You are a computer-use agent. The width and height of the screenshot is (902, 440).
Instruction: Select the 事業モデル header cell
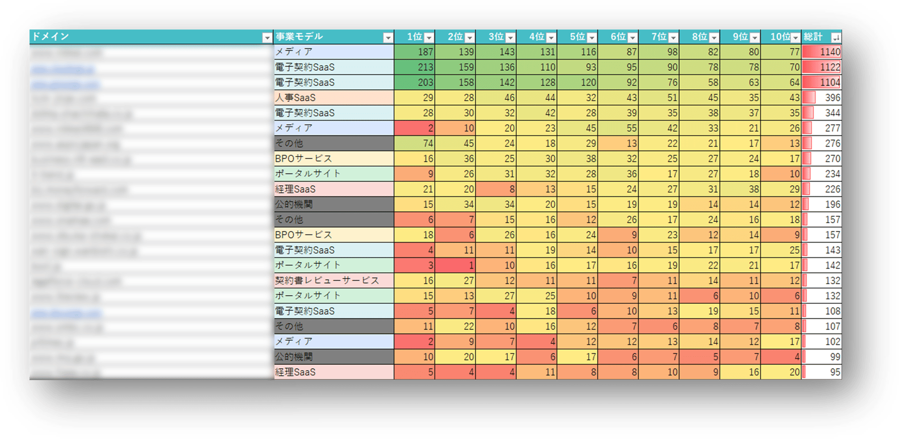(334, 37)
